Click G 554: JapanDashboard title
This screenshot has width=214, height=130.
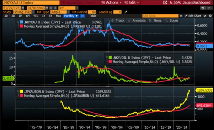pos(190,2)
